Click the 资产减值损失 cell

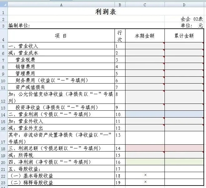point(61,87)
